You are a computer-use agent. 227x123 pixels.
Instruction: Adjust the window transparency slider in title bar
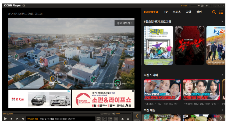pyautogui.click(x=195, y=6)
